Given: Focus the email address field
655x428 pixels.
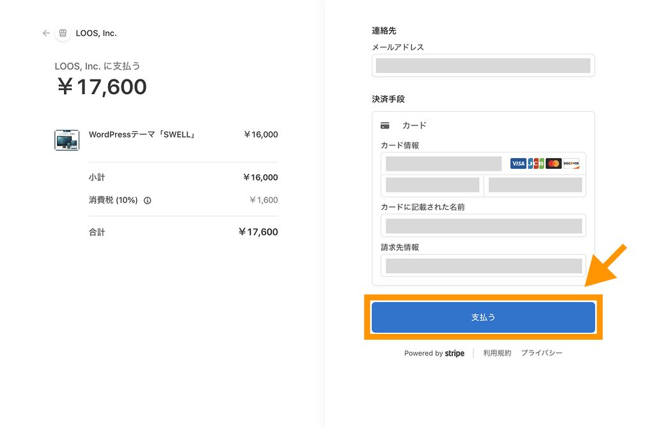Looking at the screenshot, I should click(x=484, y=66).
